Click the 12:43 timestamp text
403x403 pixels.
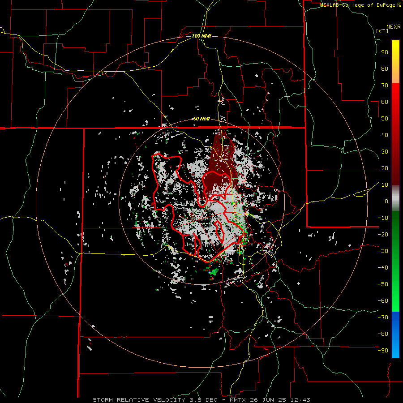click(300, 400)
